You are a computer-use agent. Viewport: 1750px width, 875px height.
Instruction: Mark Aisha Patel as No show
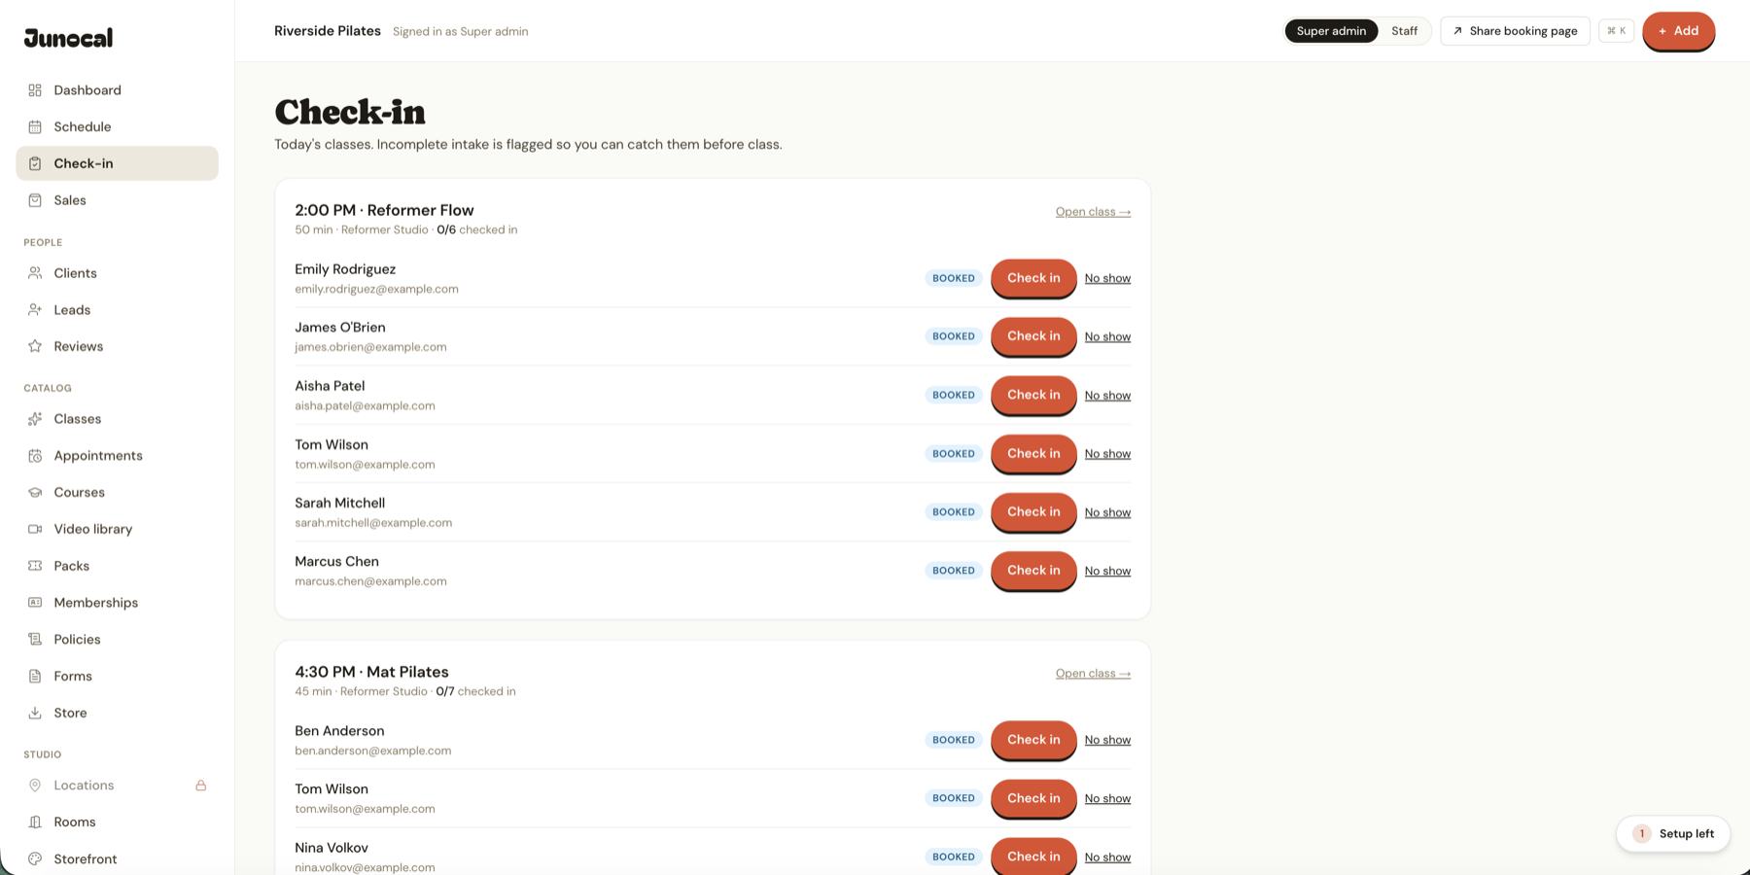pyautogui.click(x=1107, y=396)
